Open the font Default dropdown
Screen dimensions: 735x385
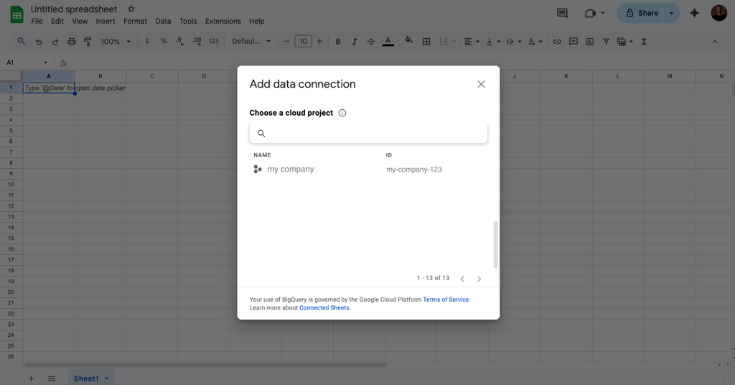251,41
